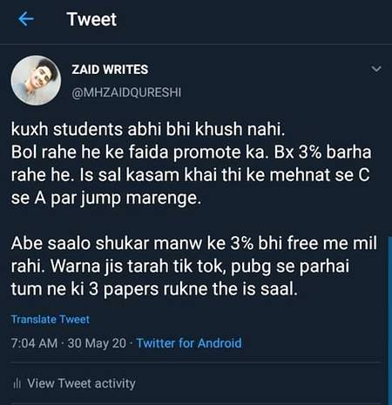Go back using the blue arrow icon

[x=25, y=19]
